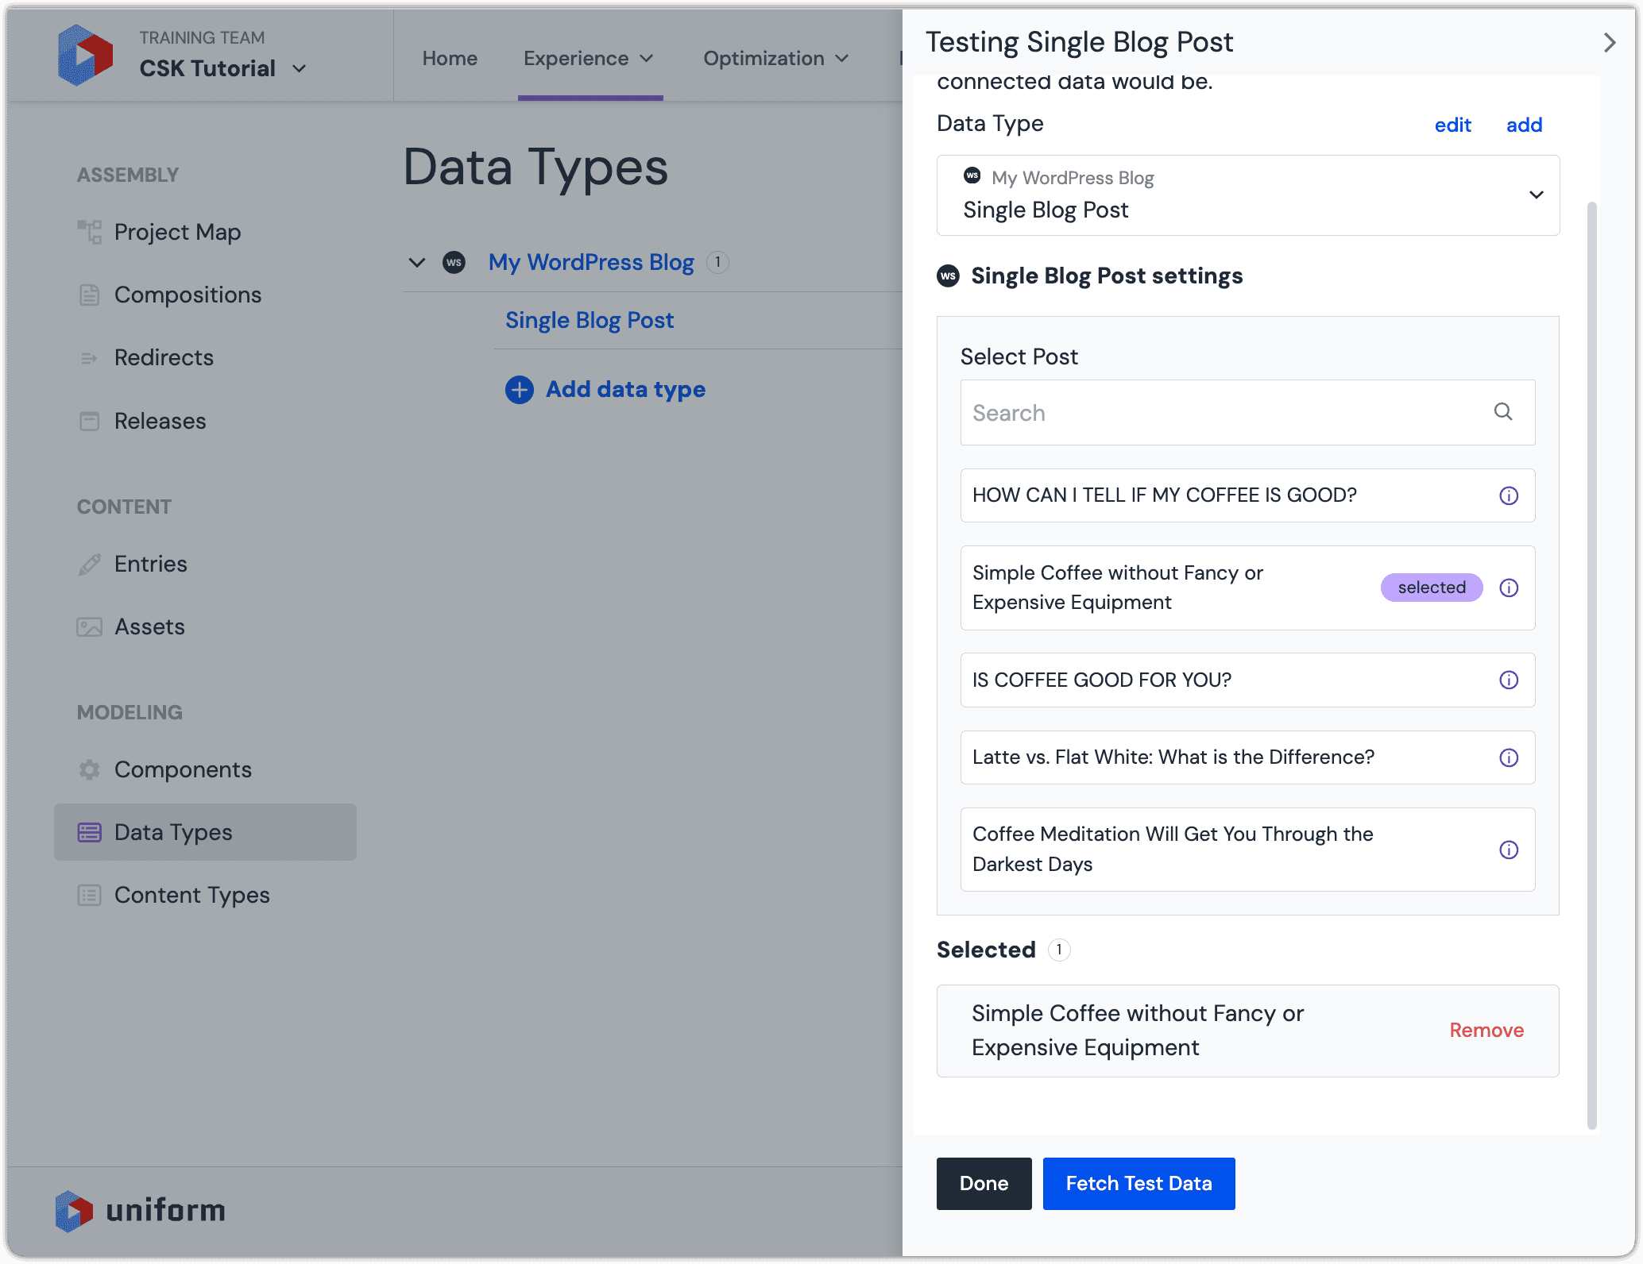1643x1264 pixels.
Task: Open Components page
Action: pyautogui.click(x=183, y=769)
